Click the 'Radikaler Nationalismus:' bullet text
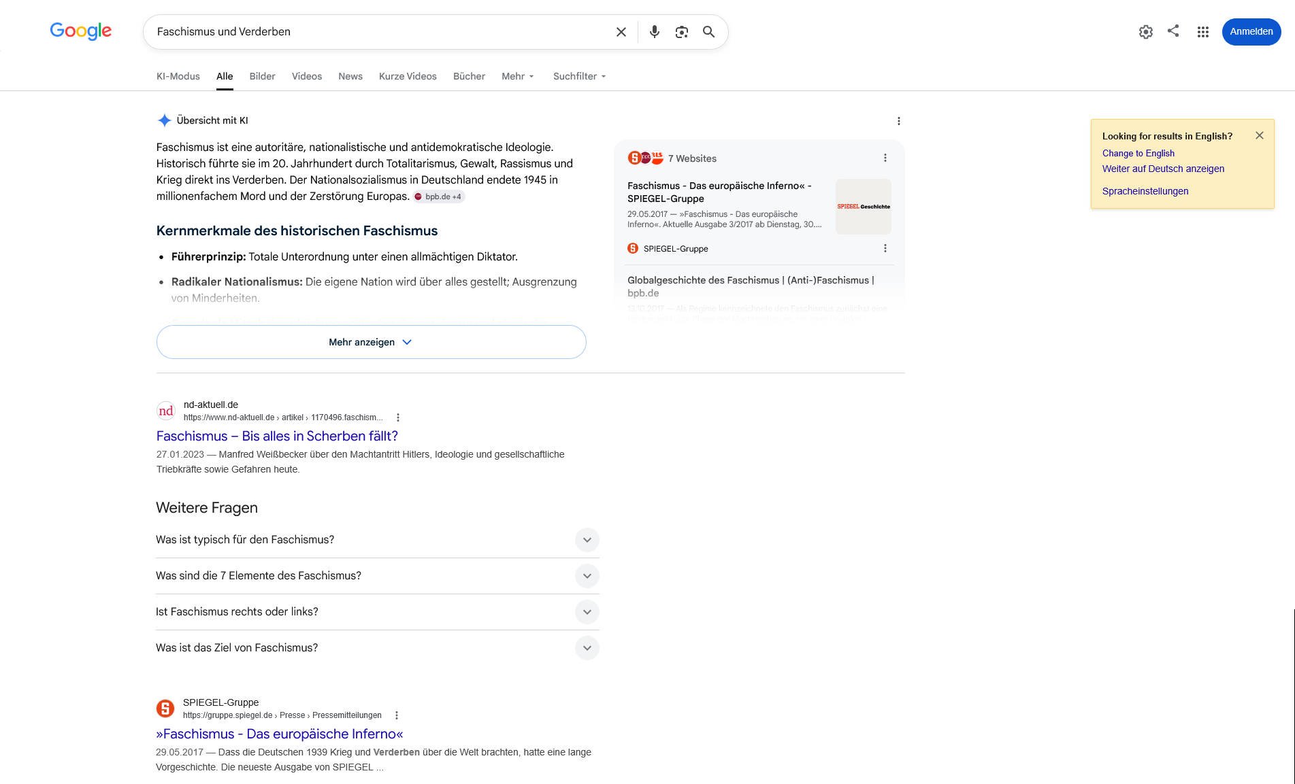 237,282
